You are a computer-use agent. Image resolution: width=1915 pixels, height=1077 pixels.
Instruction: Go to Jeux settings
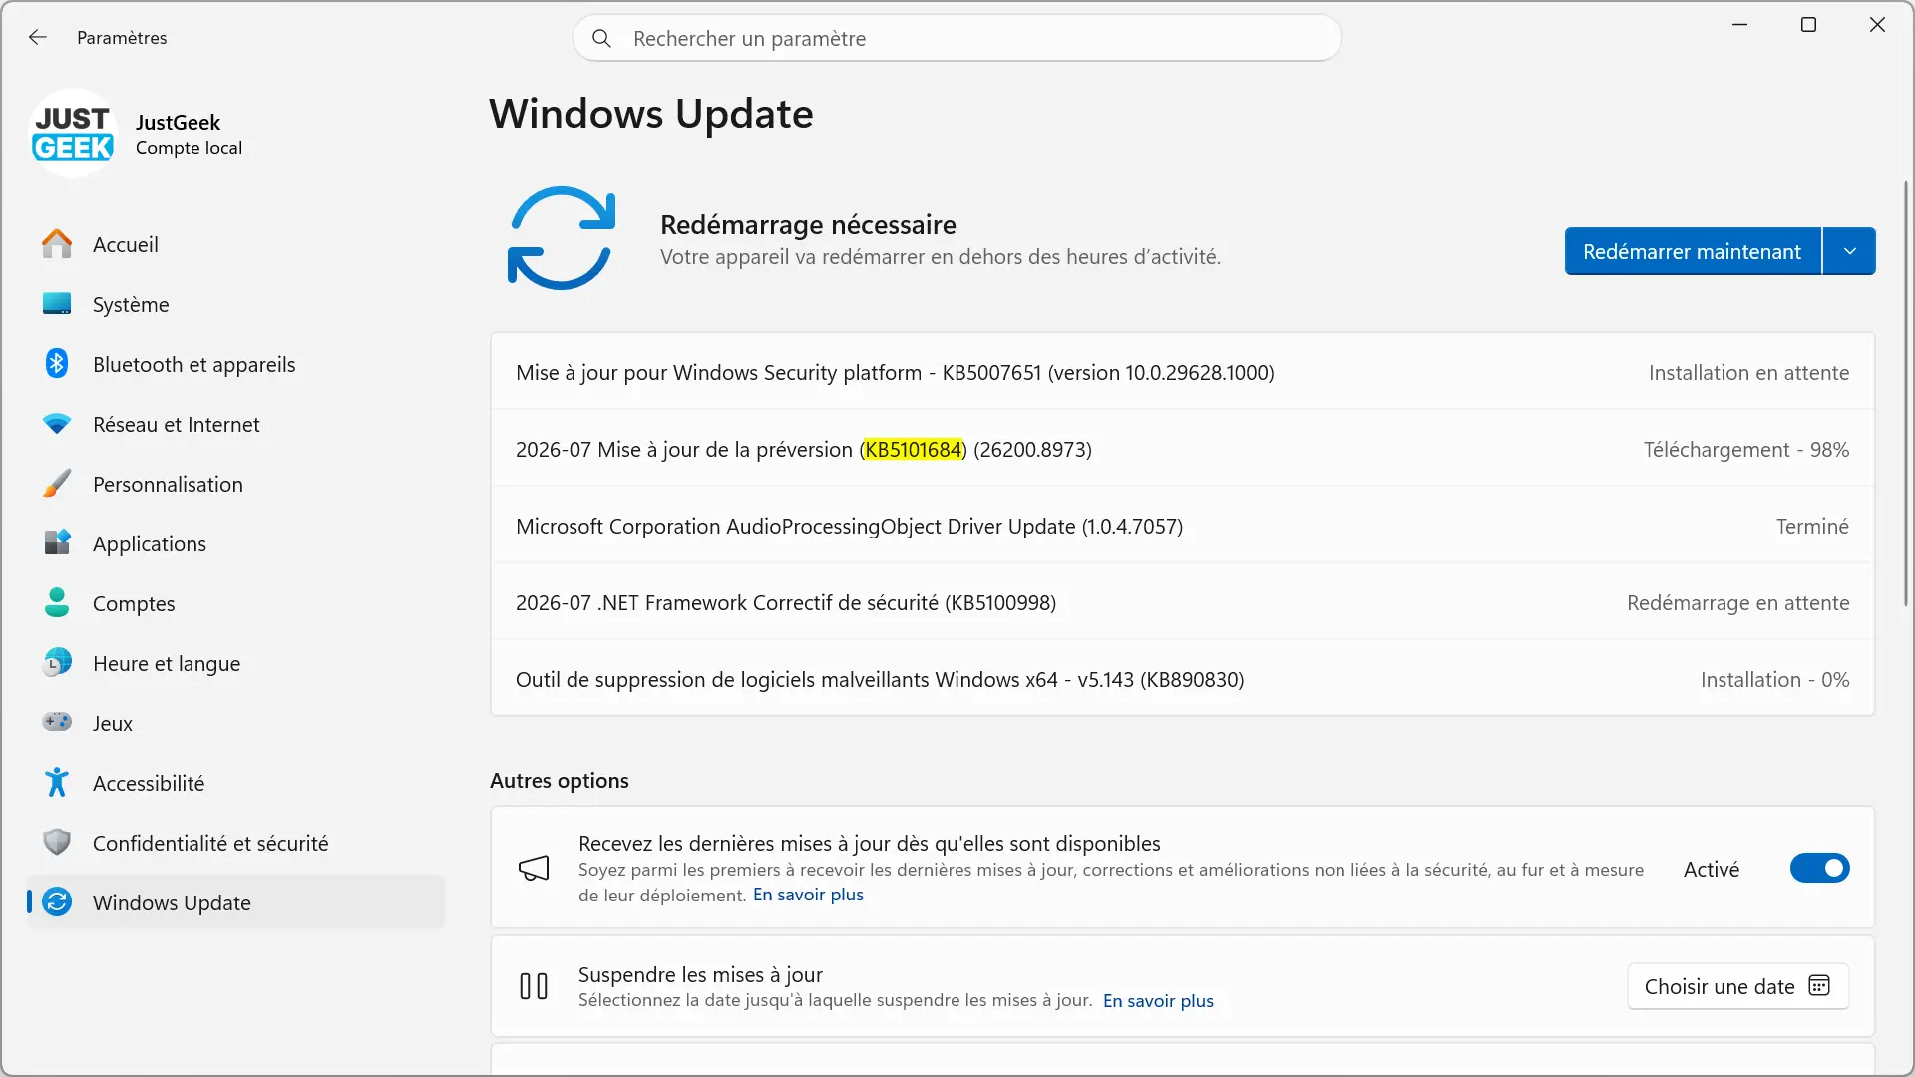235,723
